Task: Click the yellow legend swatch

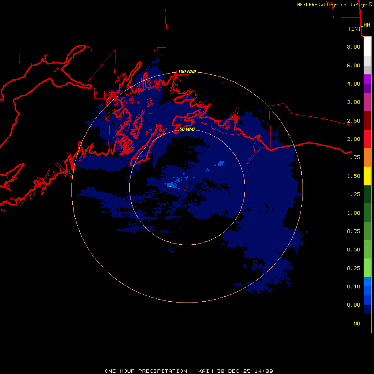Action: [367, 176]
